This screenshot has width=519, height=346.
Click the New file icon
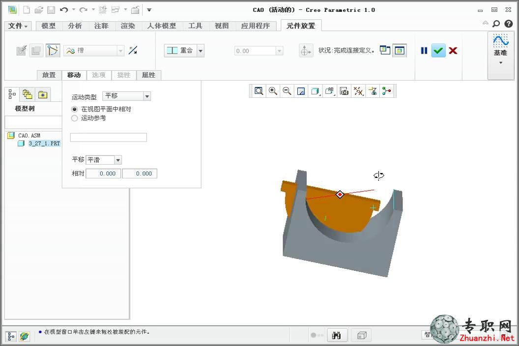coord(27,10)
